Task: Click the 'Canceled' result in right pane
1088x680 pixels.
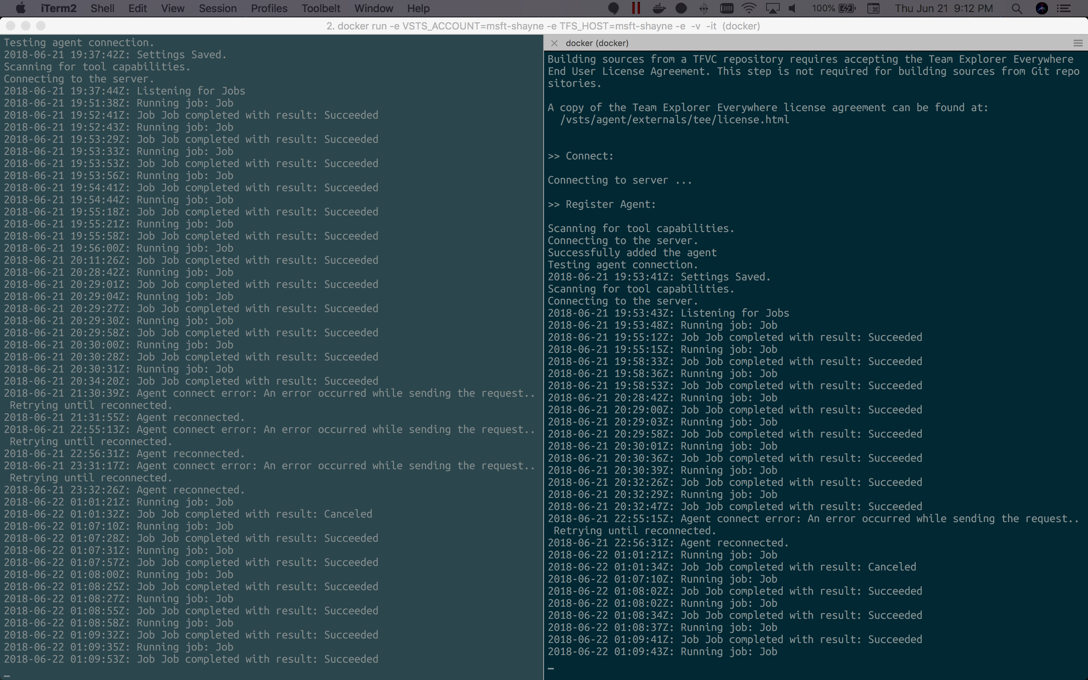Action: 892,567
